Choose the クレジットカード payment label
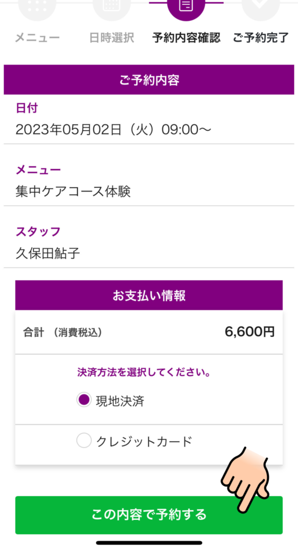This screenshot has width=298, height=551. (144, 441)
